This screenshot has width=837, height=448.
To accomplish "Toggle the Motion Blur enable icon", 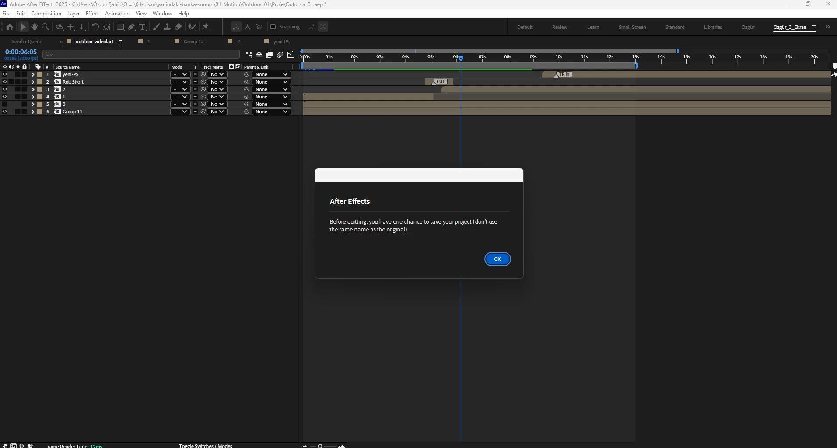I will (x=280, y=55).
